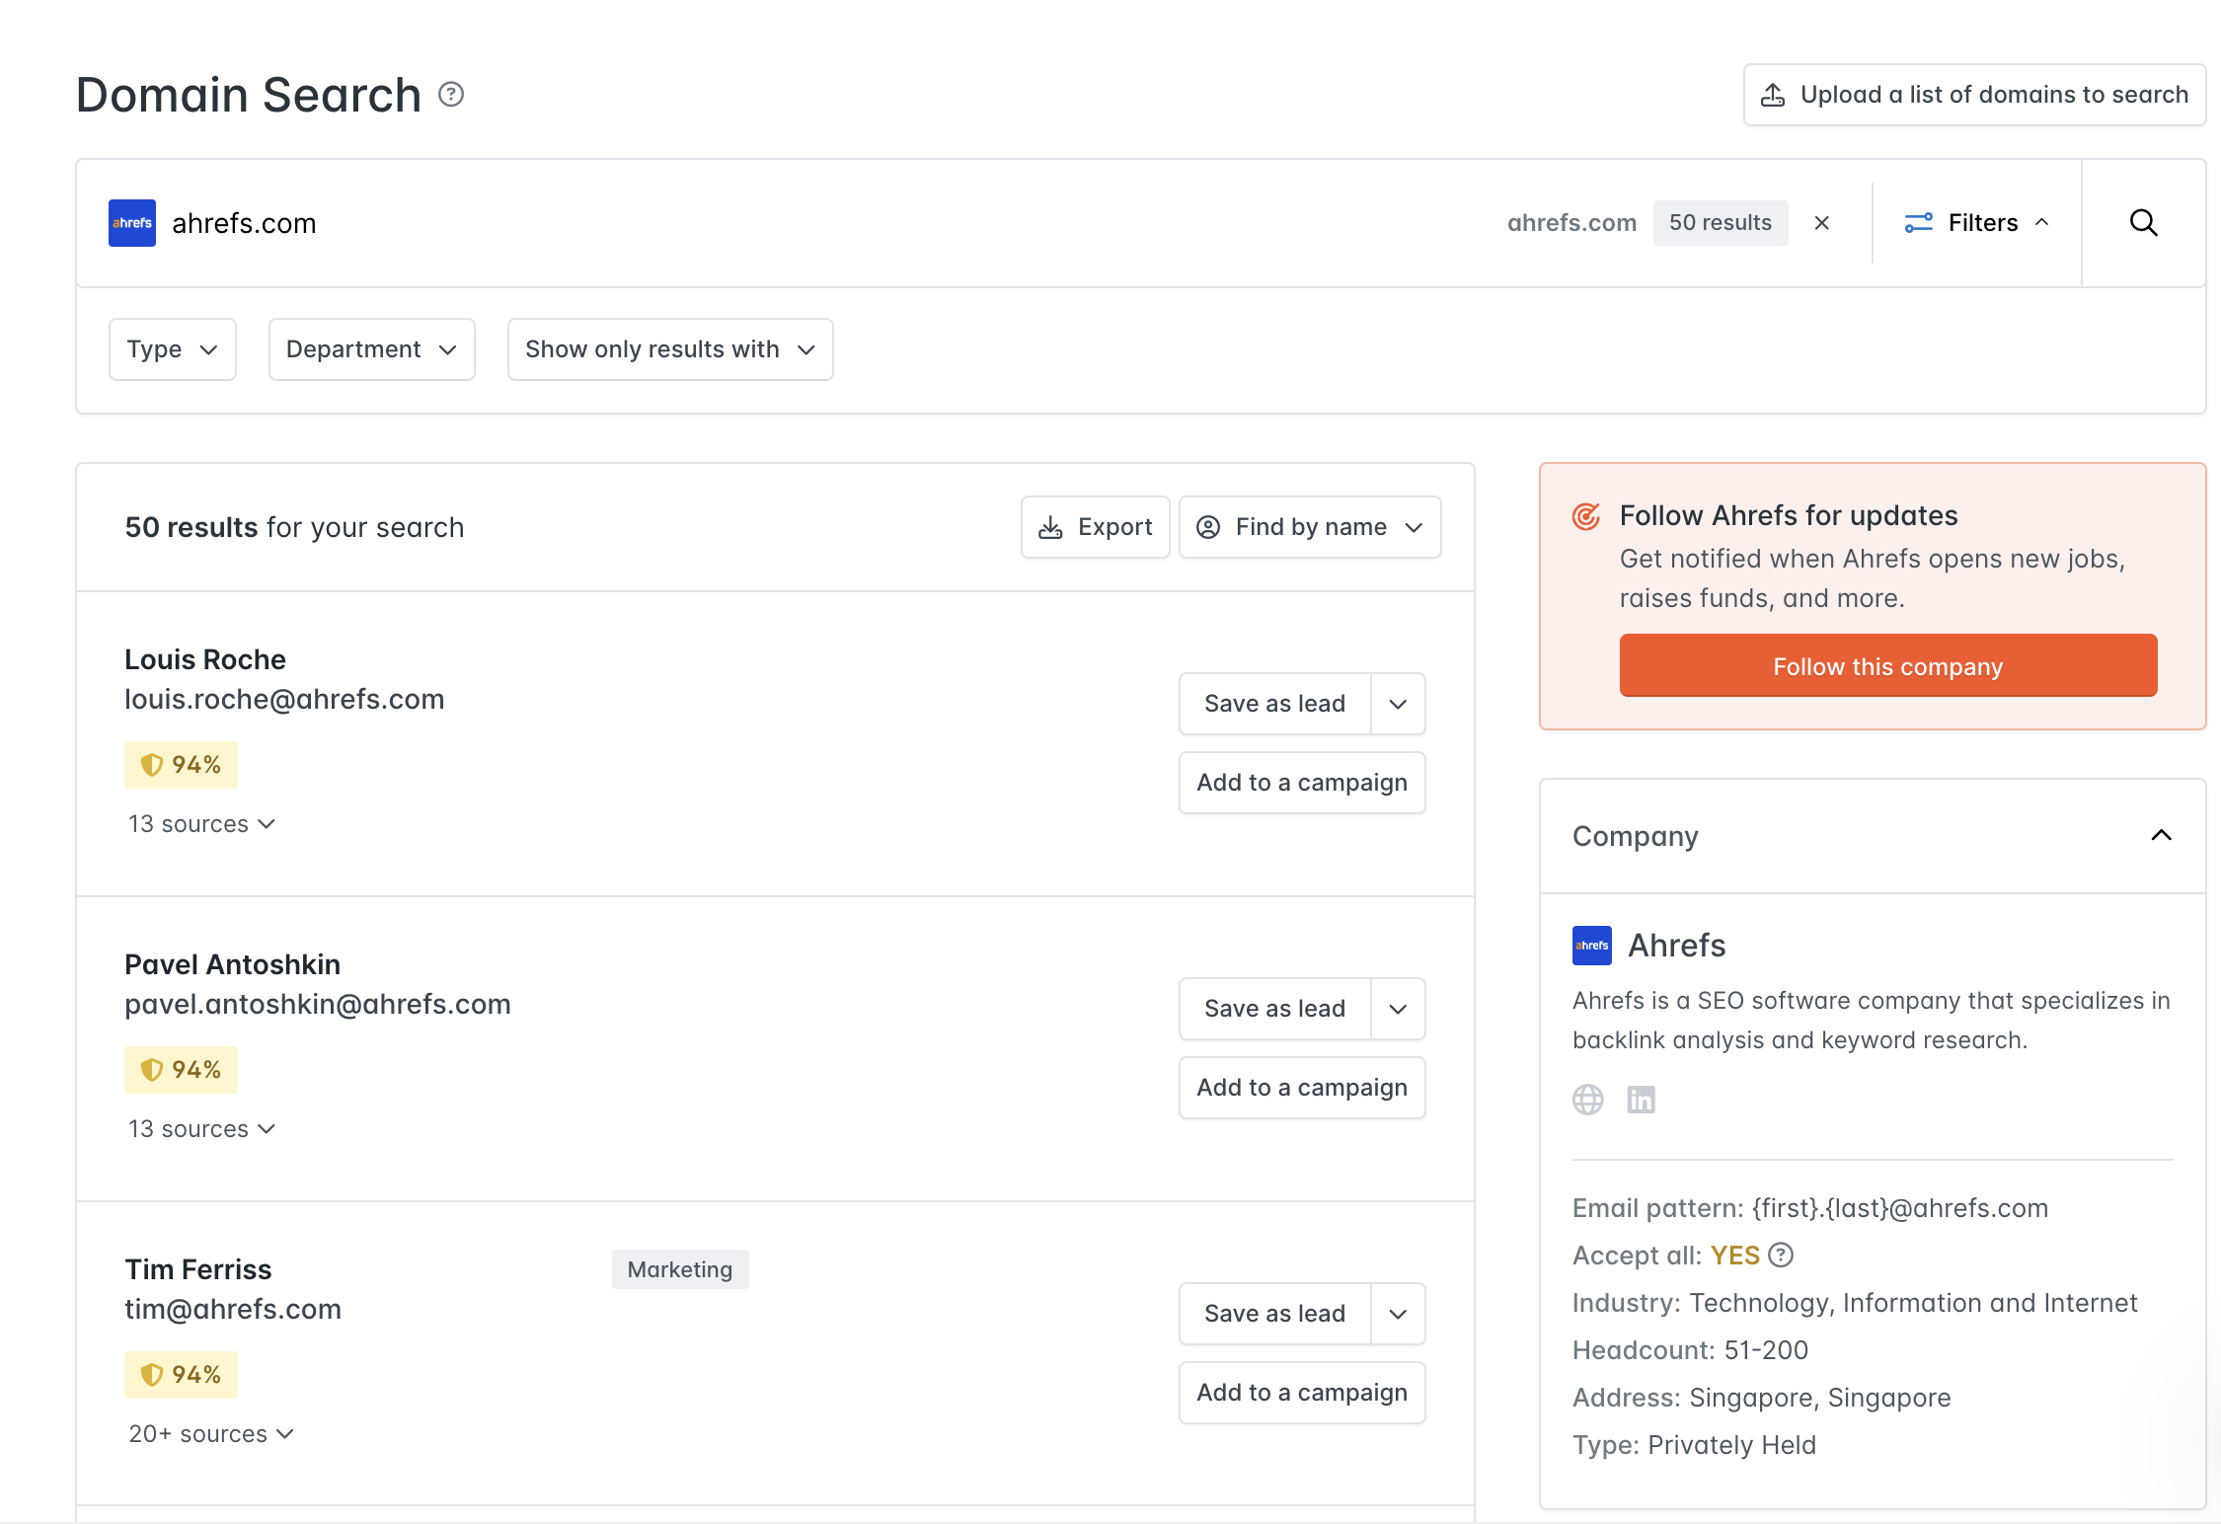The width and height of the screenshot is (2221, 1524).
Task: Open the Type filter dropdown
Action: point(173,349)
